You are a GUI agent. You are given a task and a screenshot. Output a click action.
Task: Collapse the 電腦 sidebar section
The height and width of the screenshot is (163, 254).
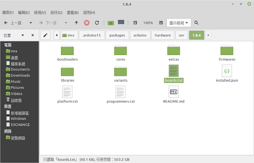point(8,45)
